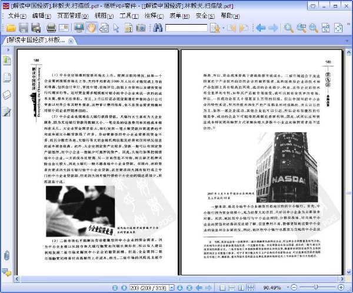Click the page number field 203 (203 / 313)

pyautogui.click(x=149, y=288)
